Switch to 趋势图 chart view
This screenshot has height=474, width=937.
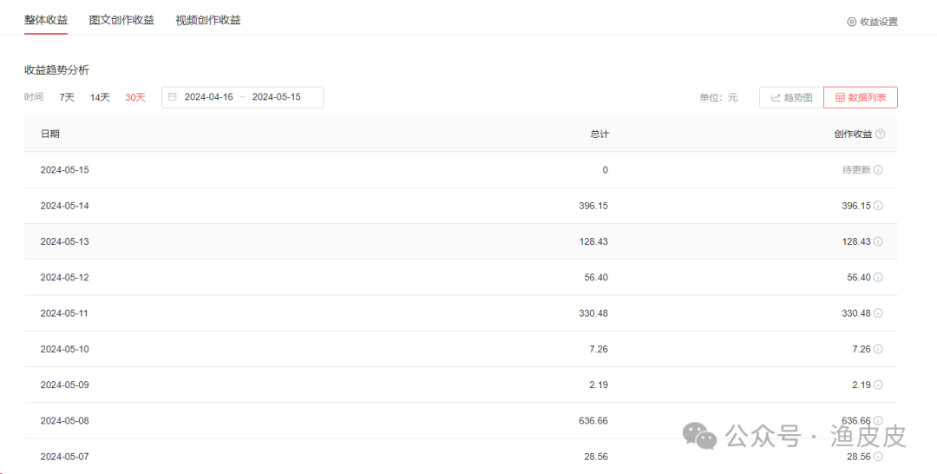[791, 97]
